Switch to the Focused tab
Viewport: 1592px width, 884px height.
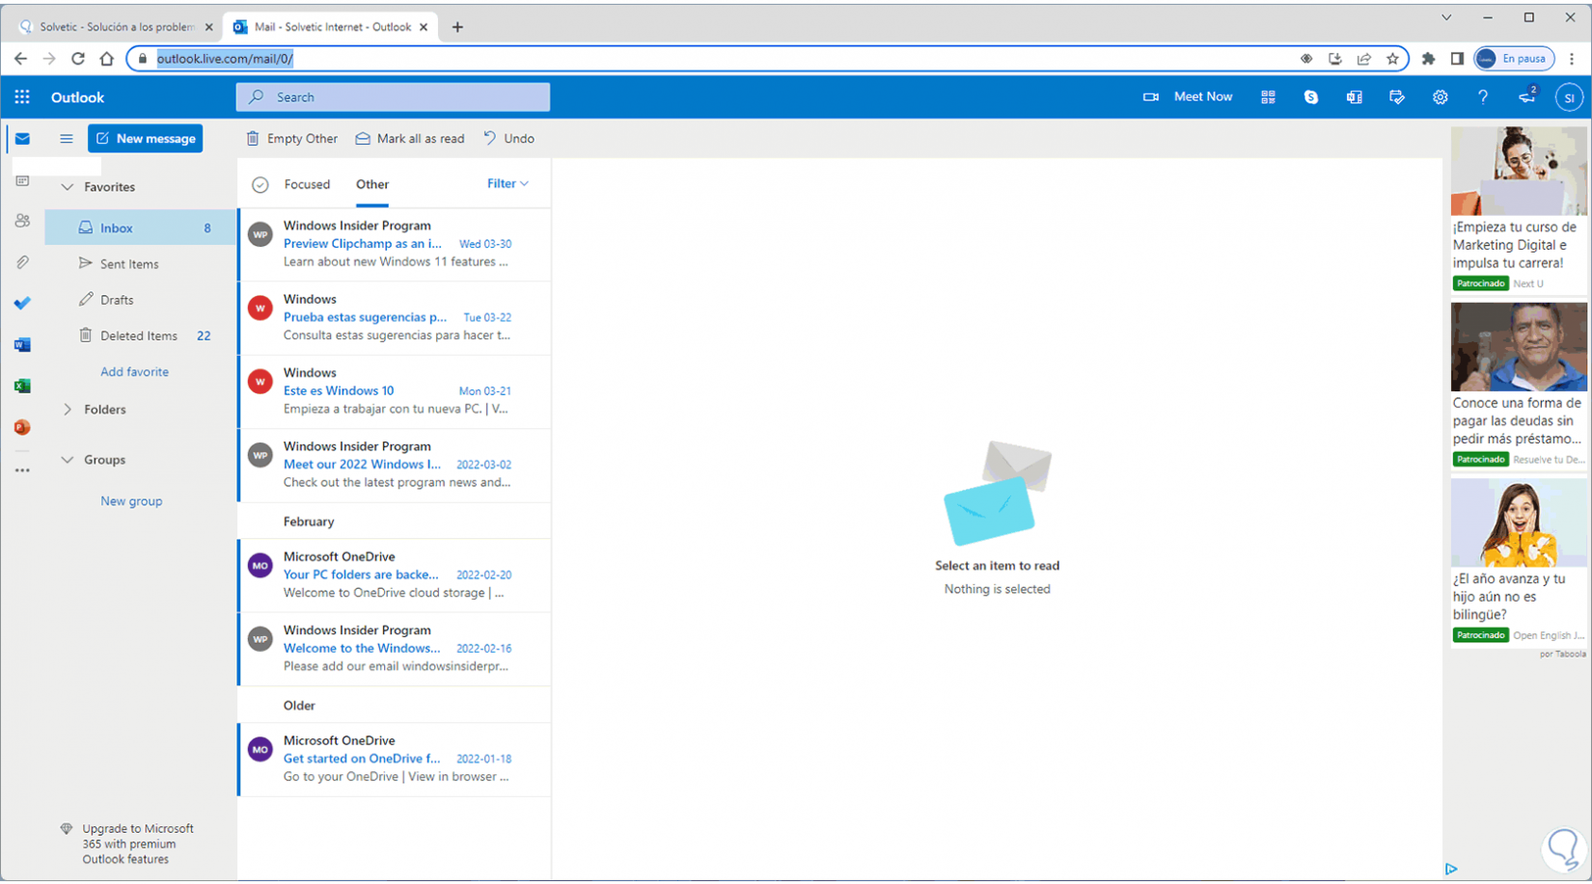[307, 184]
